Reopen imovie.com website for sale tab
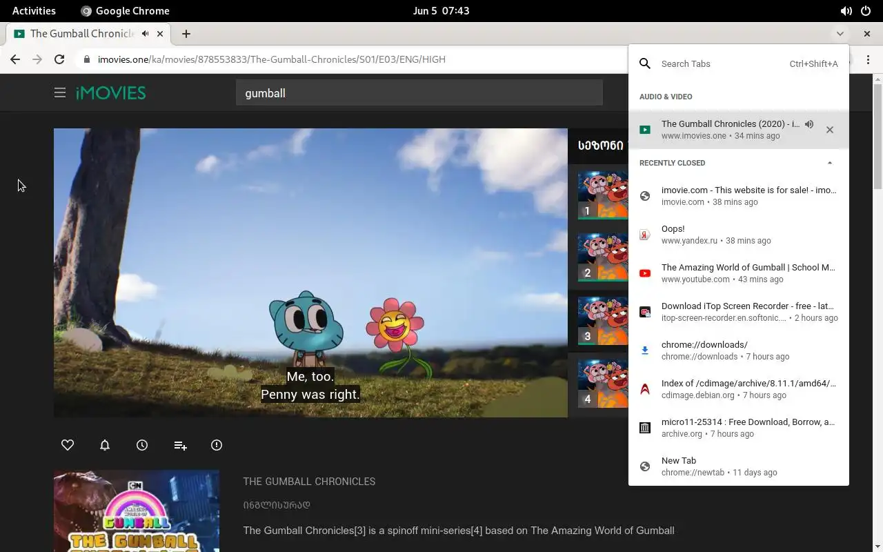The height and width of the screenshot is (552, 883). (x=739, y=195)
